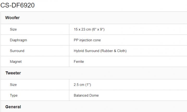The height and width of the screenshot is (112, 187).
Task: Select the Surround row label
Action: pyautogui.click(x=17, y=51)
